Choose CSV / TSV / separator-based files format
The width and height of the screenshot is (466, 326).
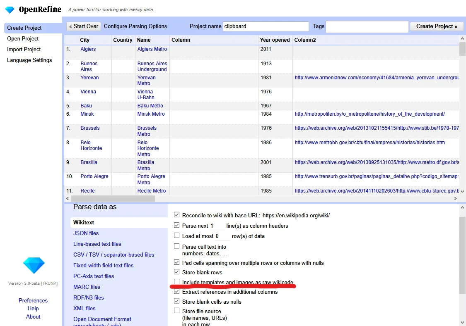coord(113,255)
